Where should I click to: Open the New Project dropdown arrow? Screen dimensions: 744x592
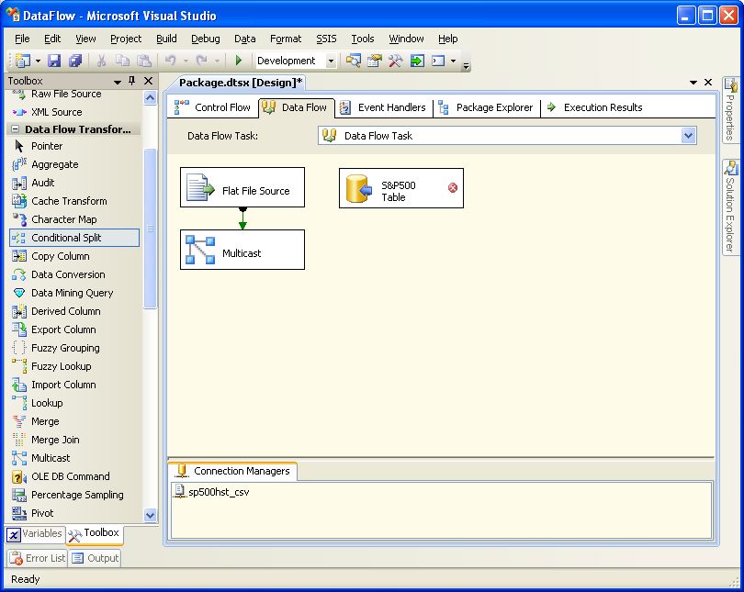[x=38, y=61]
